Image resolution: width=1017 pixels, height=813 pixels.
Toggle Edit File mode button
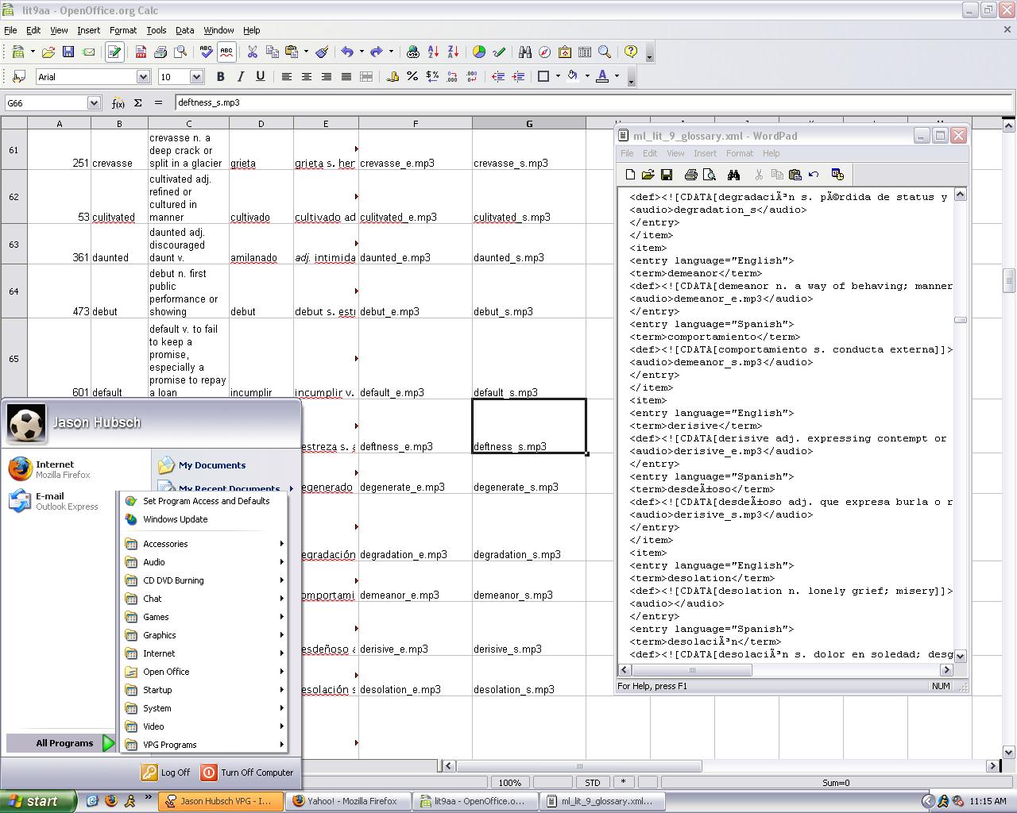[x=114, y=52]
